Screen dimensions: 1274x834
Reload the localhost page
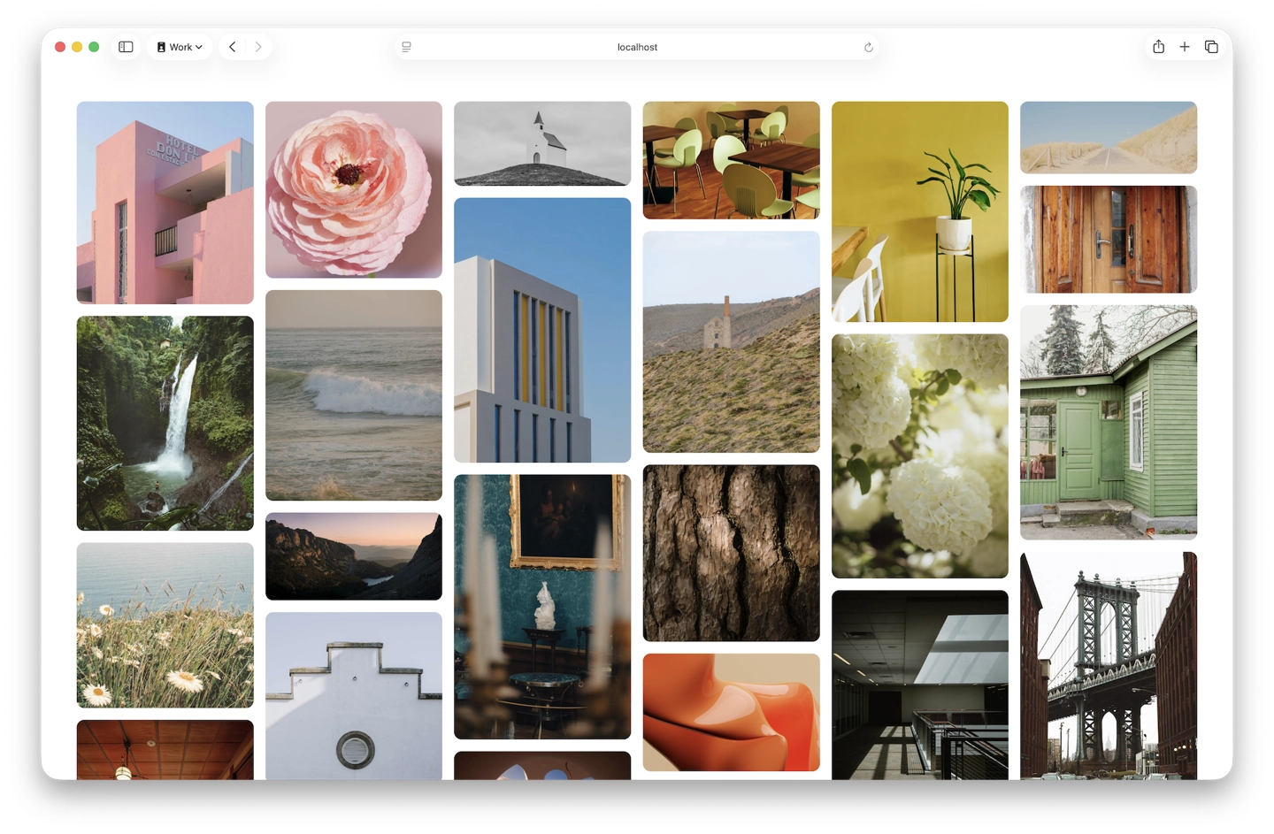pos(868,47)
